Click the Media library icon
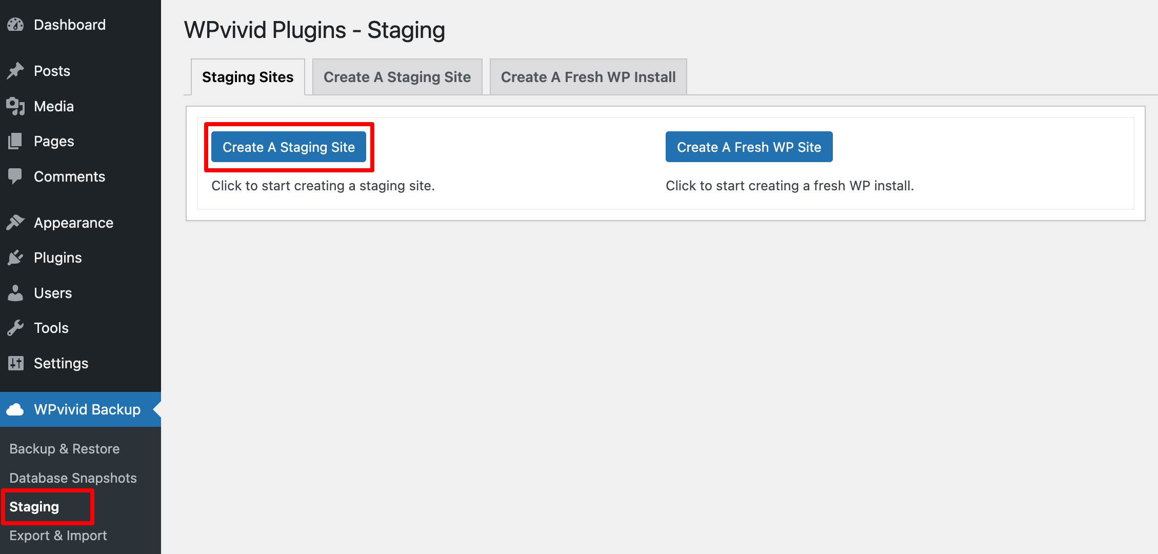 (16, 106)
